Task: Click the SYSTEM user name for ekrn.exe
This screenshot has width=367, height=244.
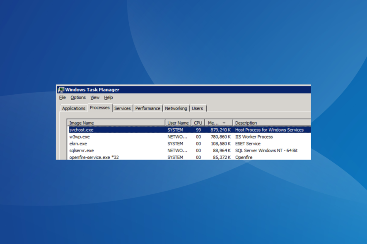Action: pyautogui.click(x=175, y=144)
